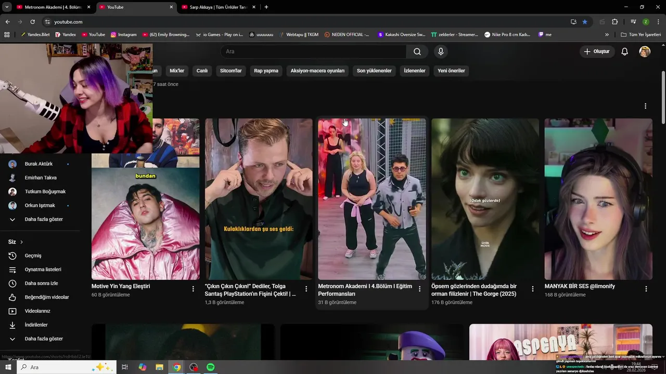This screenshot has width=666, height=374.
Task: Open the Chrome tab search dropdown
Action: click(x=7, y=7)
